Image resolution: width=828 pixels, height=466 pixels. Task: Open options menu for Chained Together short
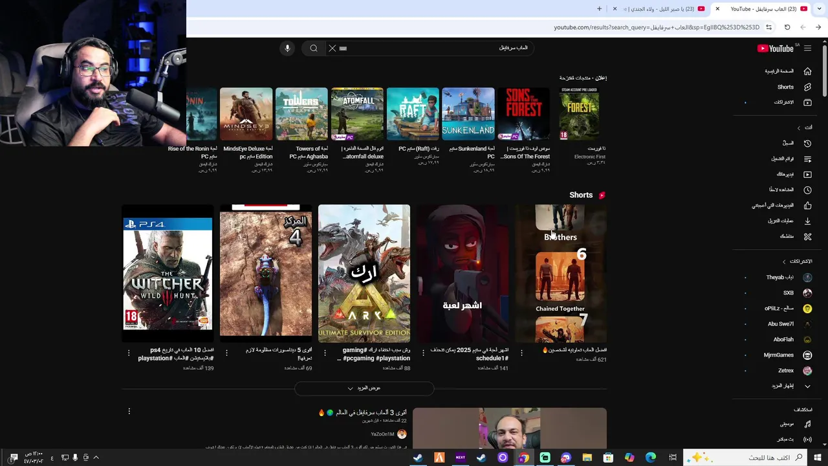(521, 353)
